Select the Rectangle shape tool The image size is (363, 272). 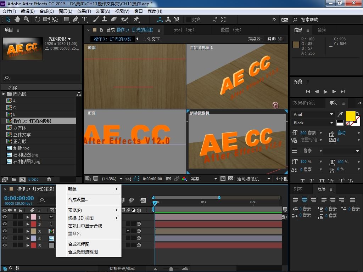[67, 19]
